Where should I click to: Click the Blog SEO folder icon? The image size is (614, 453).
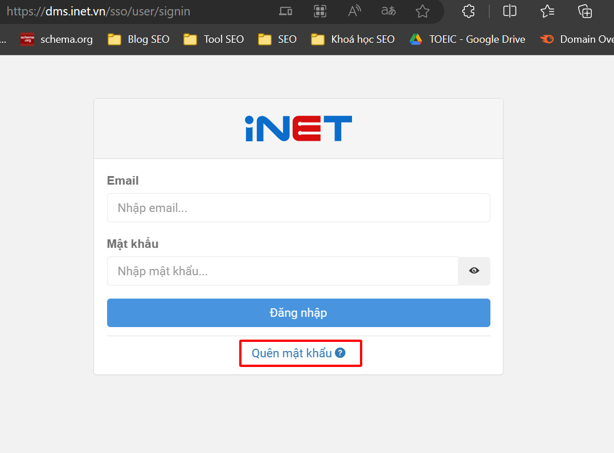click(114, 39)
